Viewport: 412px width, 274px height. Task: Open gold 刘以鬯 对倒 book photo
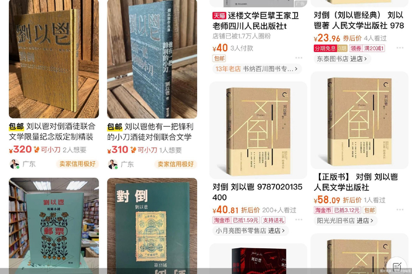click(54, 59)
